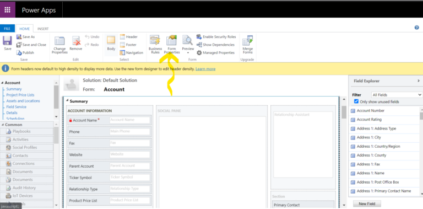Screen dimensions: 423x209
Task: Click Field Explorer list scrollbar thumb
Action: pyautogui.click(x=421, y=116)
